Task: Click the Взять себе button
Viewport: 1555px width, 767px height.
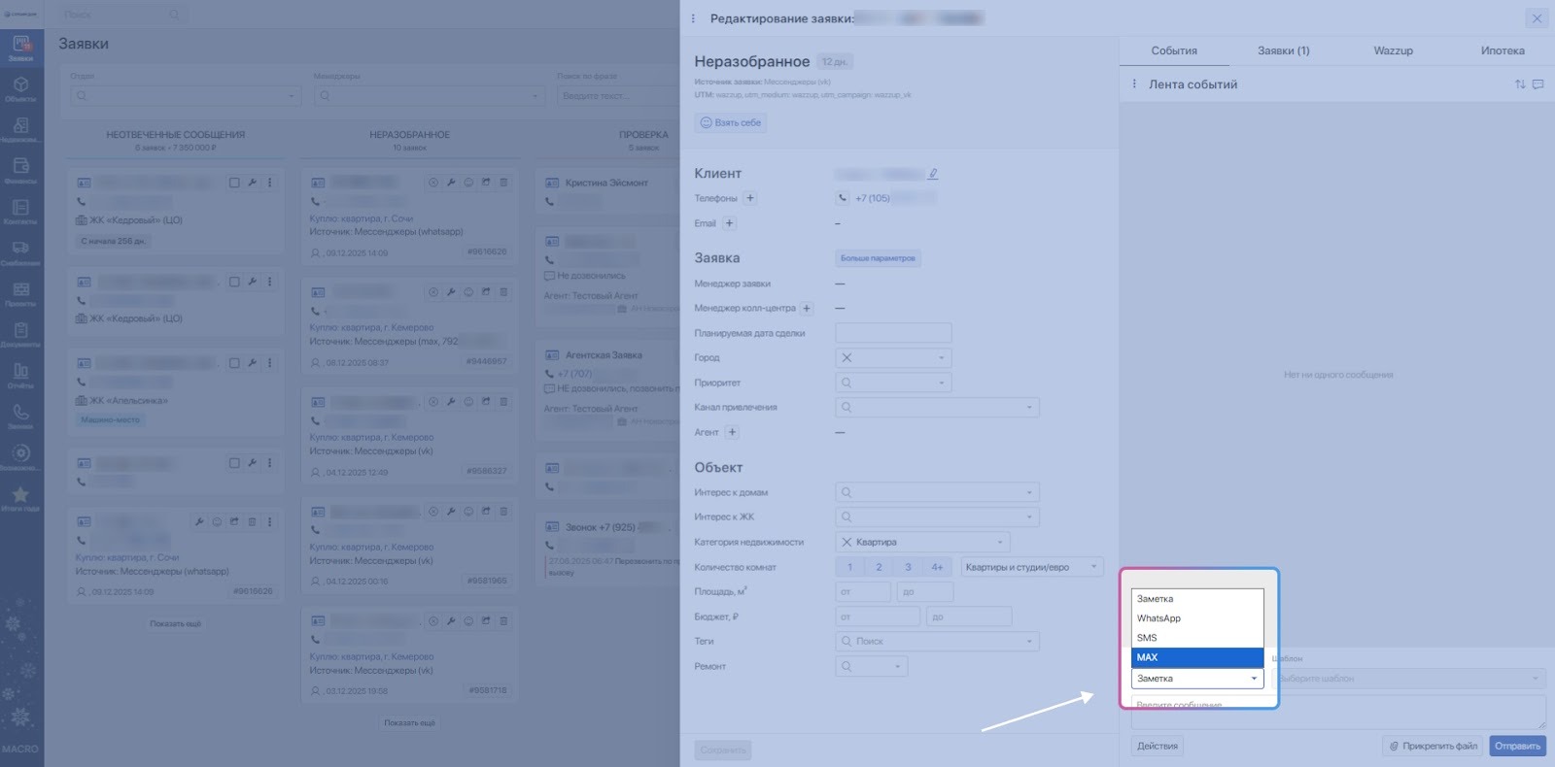Action: point(731,123)
